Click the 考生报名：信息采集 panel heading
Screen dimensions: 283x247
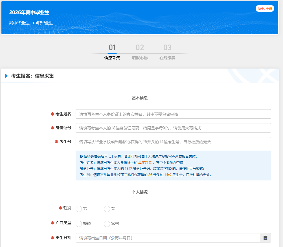[32, 76]
